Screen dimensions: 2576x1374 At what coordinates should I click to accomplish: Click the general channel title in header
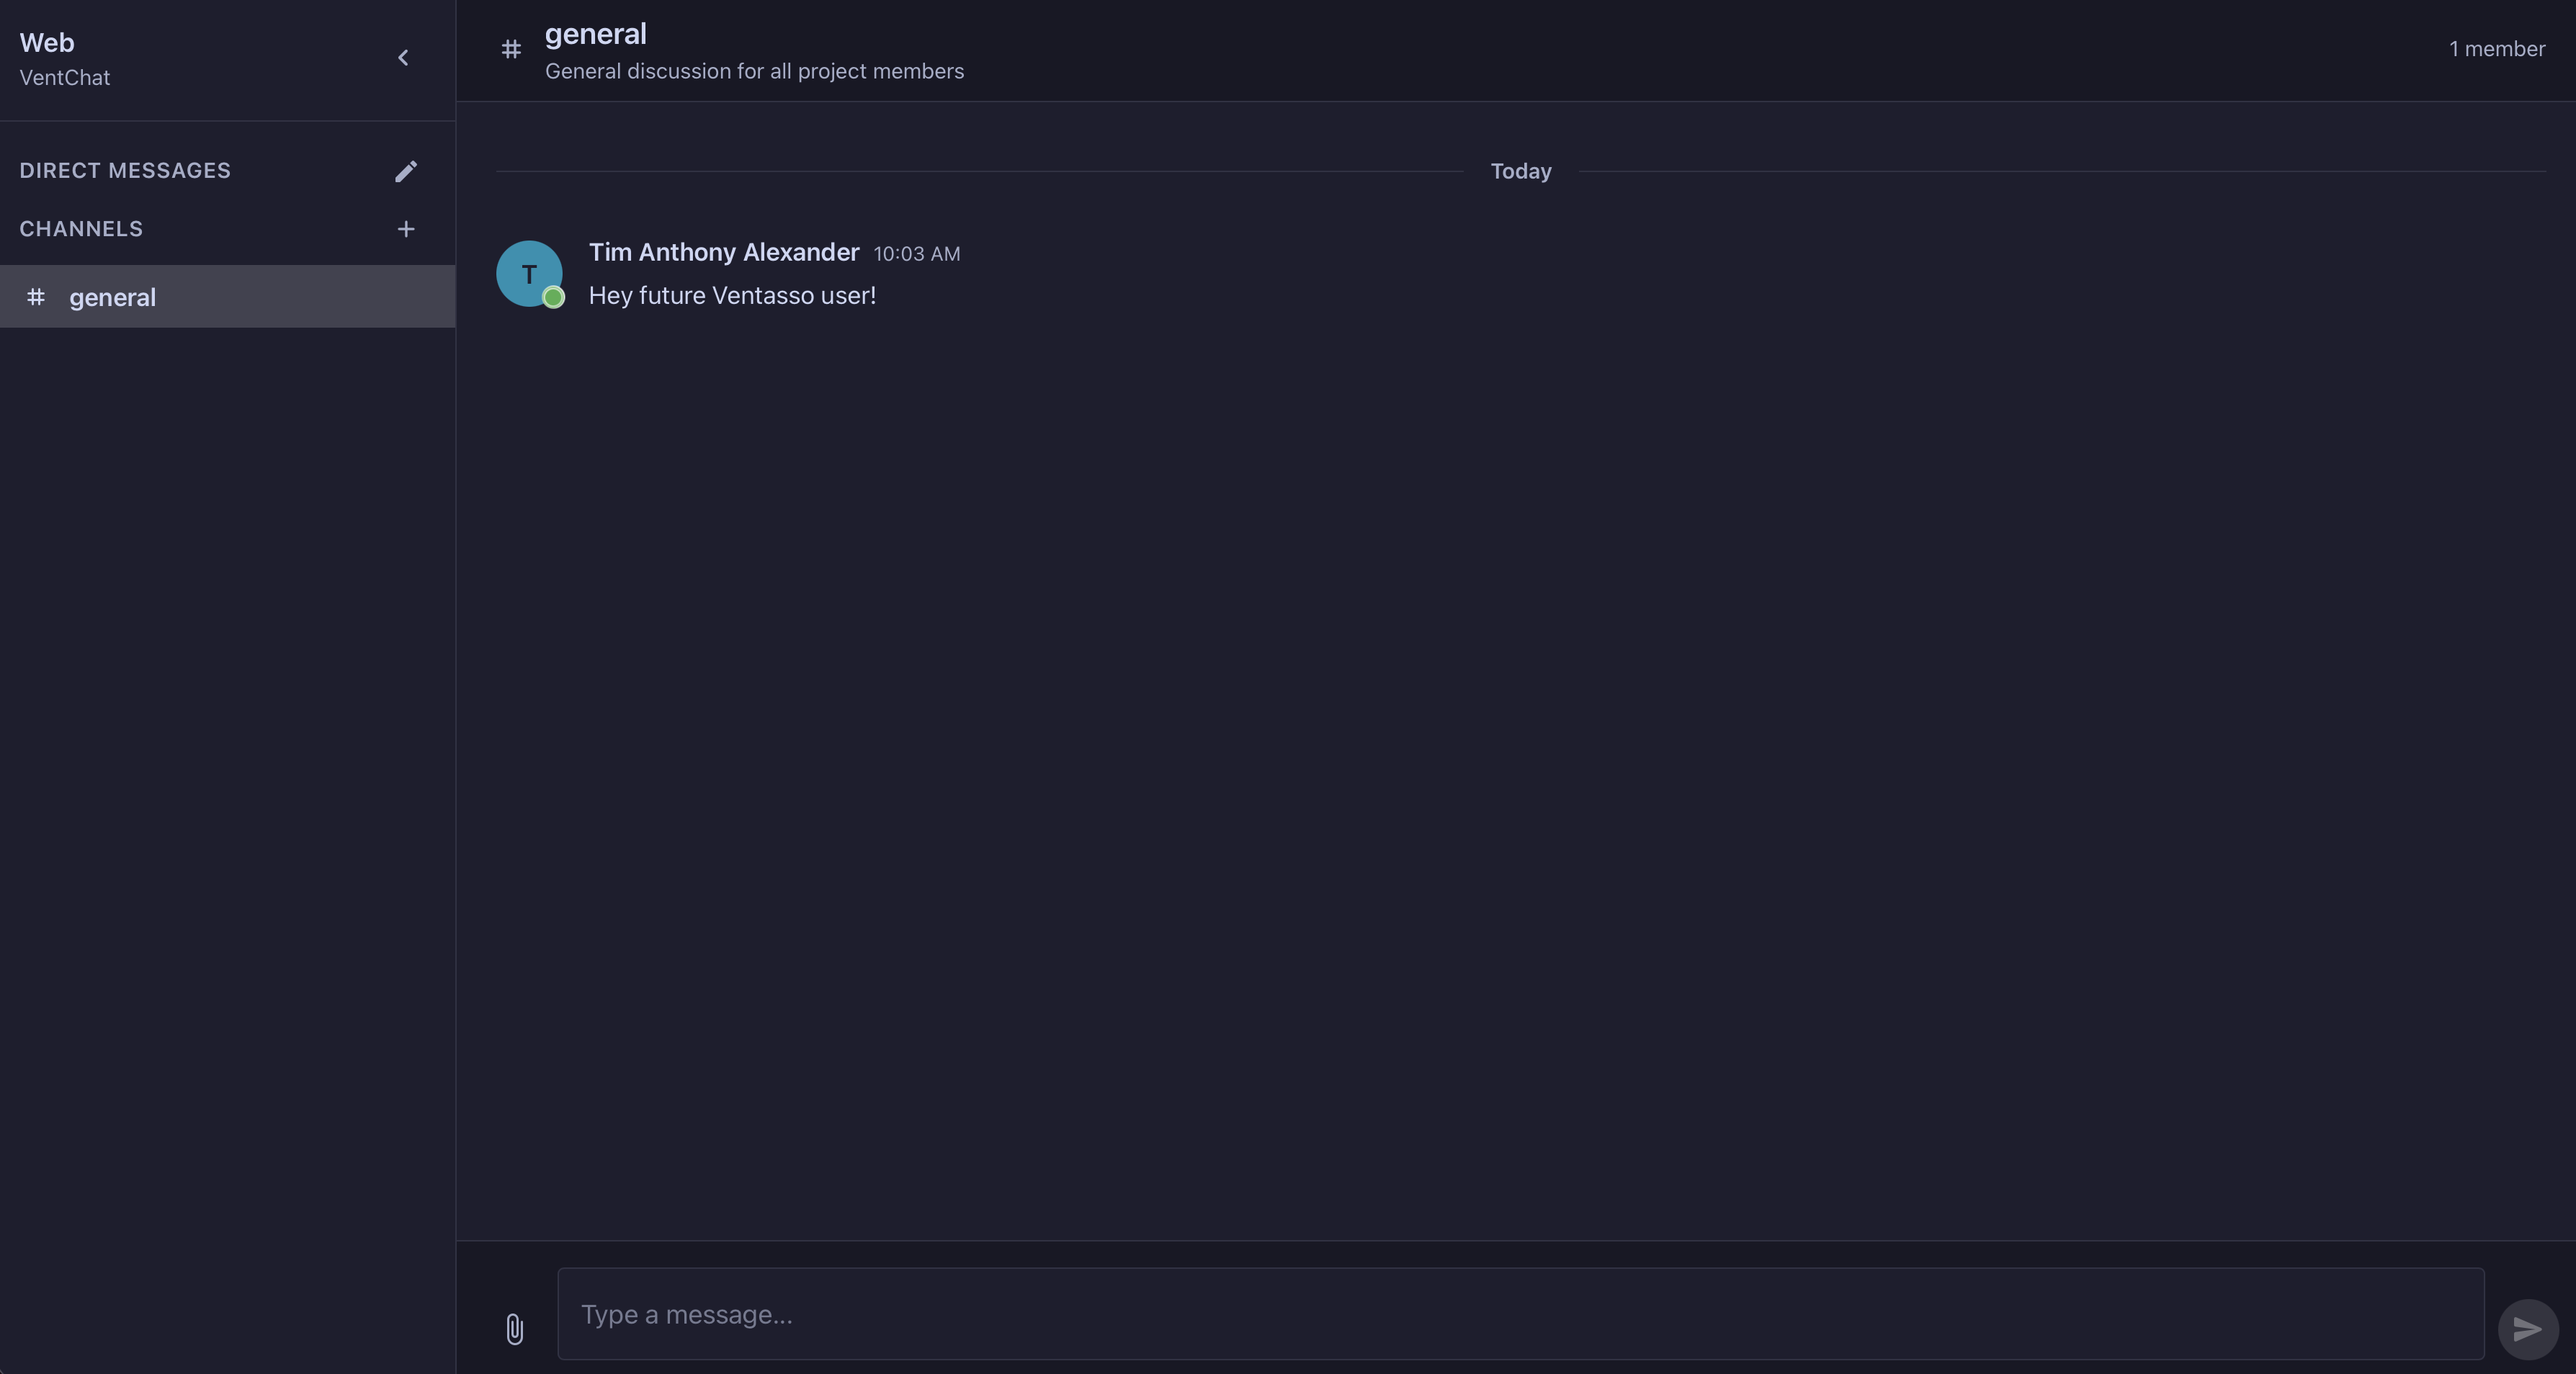click(595, 34)
